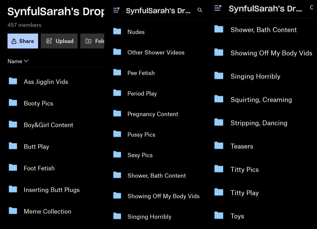Click the Pregnancy Content folder icon
317x229 pixels.
click(117, 114)
